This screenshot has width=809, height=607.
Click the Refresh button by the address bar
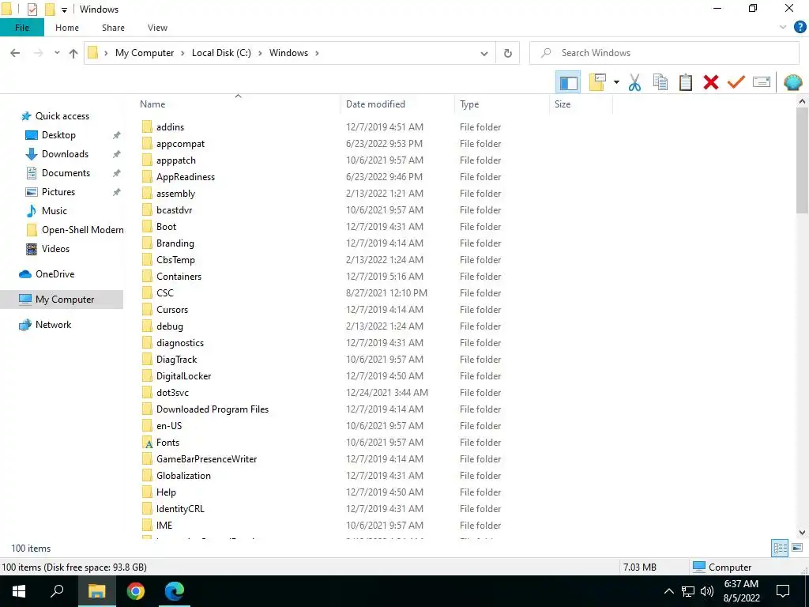(x=508, y=53)
